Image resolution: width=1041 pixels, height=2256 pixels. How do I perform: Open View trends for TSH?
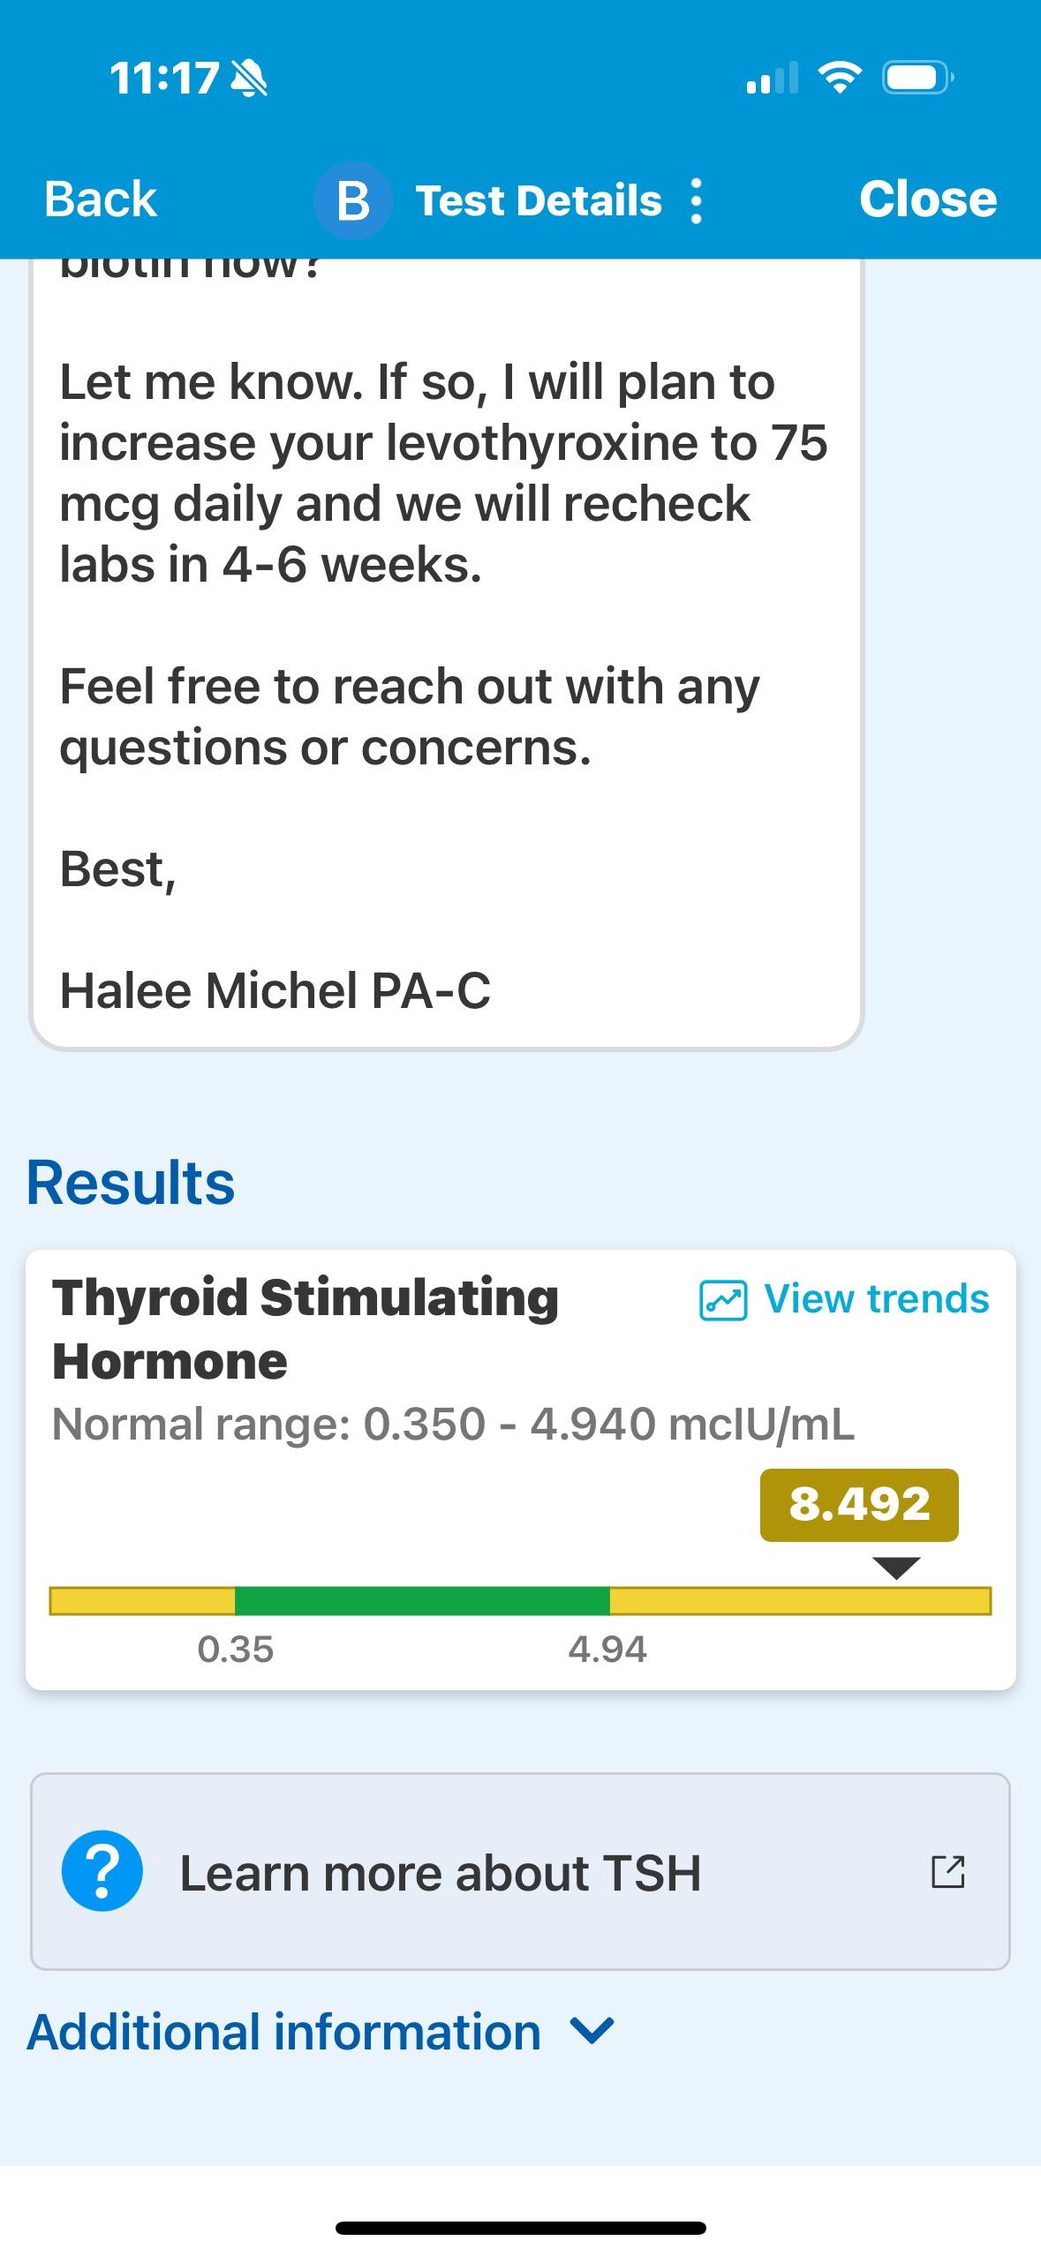click(876, 1299)
